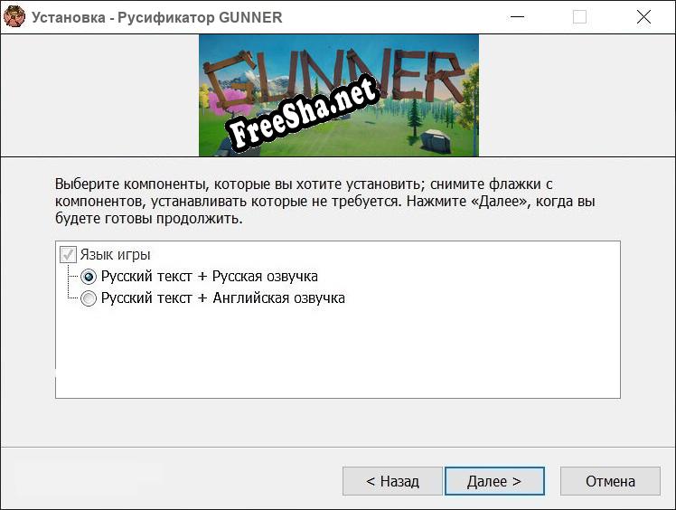Click the Язык игры component label

(115, 255)
